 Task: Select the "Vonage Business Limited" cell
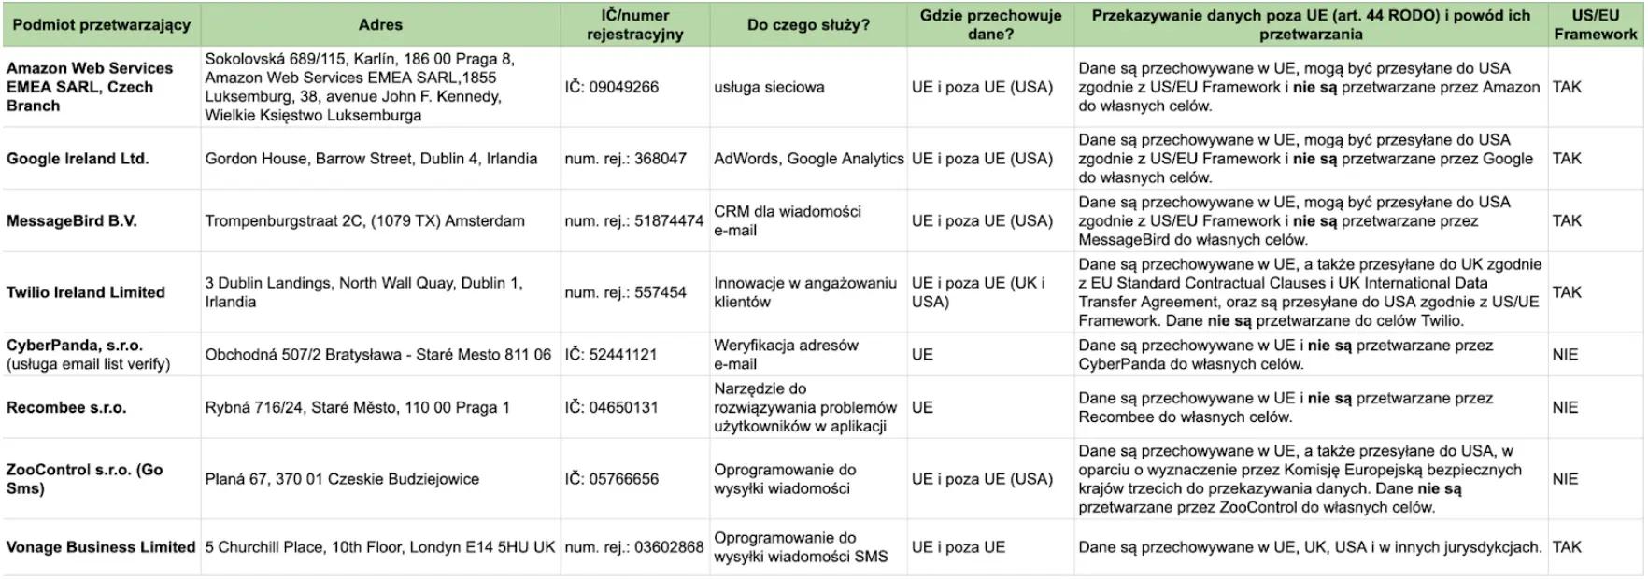click(101, 547)
